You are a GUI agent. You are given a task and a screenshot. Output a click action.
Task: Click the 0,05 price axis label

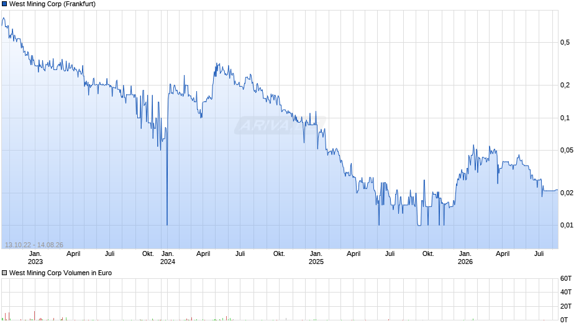coord(567,150)
